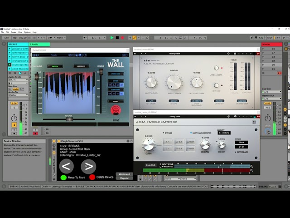Open the File menu
Image resolution: width=290 pixels, height=218 pixels.
(x=2, y=32)
